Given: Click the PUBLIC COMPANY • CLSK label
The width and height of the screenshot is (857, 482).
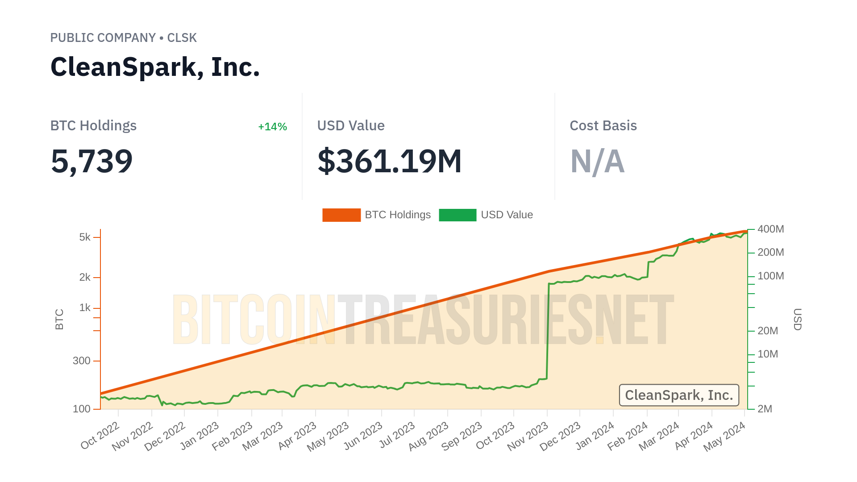Looking at the screenshot, I should pos(123,38).
